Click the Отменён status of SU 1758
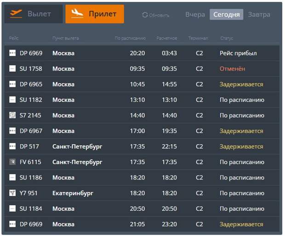Viewport: 285px width, 236px height. pos(232,69)
